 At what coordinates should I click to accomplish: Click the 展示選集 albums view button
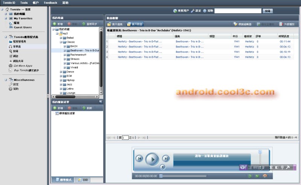click(x=116, y=24)
